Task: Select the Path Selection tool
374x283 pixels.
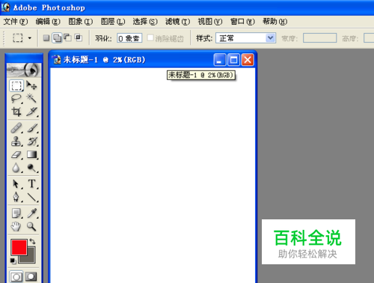Action: click(16, 184)
